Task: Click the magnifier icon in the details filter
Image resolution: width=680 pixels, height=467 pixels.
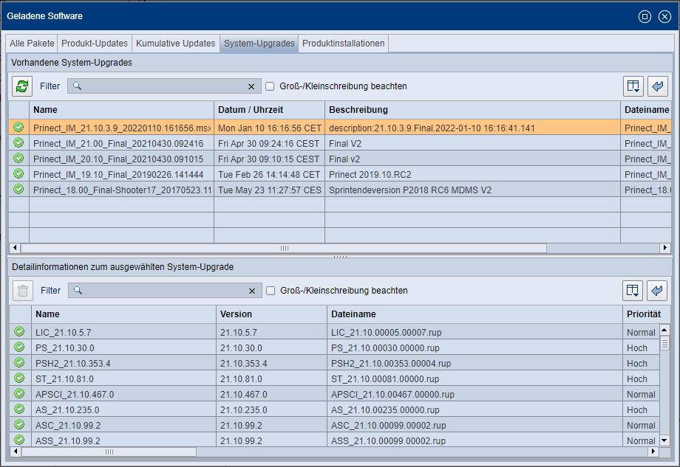Action: [78, 290]
